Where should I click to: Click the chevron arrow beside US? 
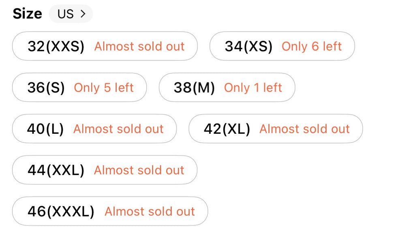click(x=83, y=14)
